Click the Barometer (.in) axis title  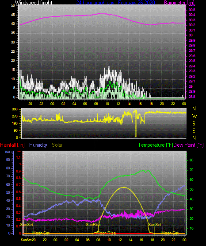point(179,3)
